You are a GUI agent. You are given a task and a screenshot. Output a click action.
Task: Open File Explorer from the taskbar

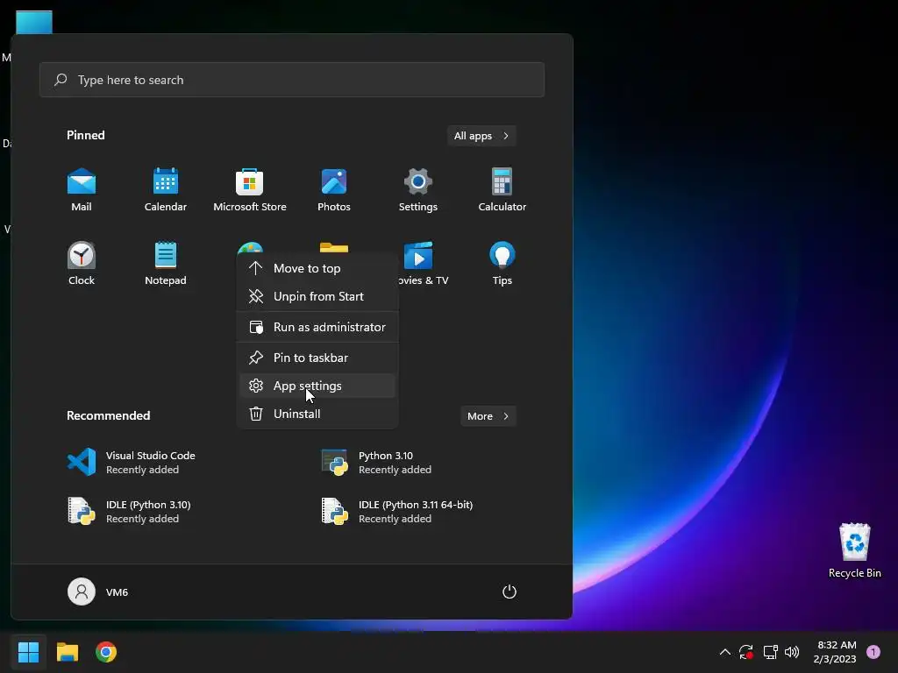[67, 652]
